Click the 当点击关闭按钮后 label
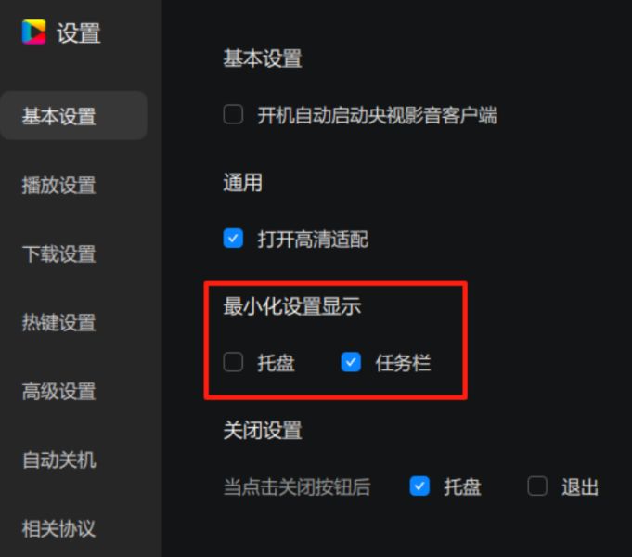This screenshot has width=632, height=557. coord(297,486)
